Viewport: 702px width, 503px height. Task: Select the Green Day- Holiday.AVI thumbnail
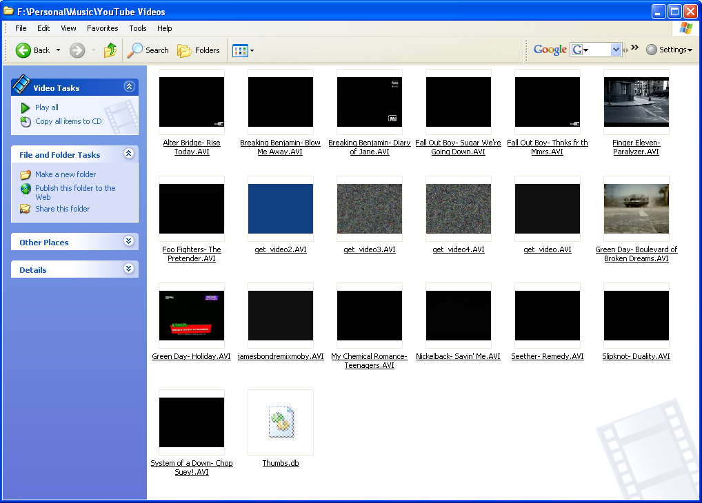(191, 315)
